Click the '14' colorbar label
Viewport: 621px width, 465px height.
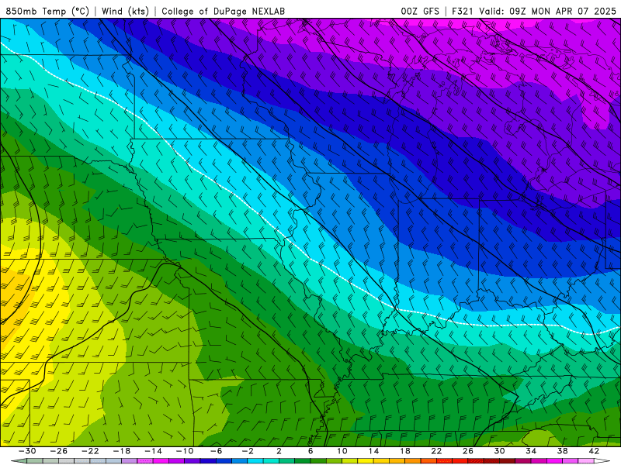click(x=373, y=451)
